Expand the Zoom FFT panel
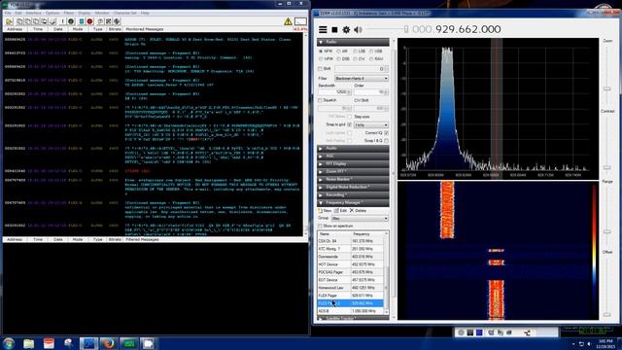Screen dimensions: 622x350 tap(353, 172)
